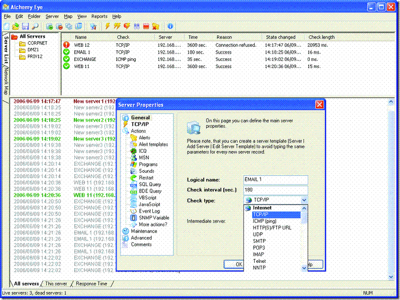Close the Server Properties dialog

pyautogui.click(x=319, y=104)
